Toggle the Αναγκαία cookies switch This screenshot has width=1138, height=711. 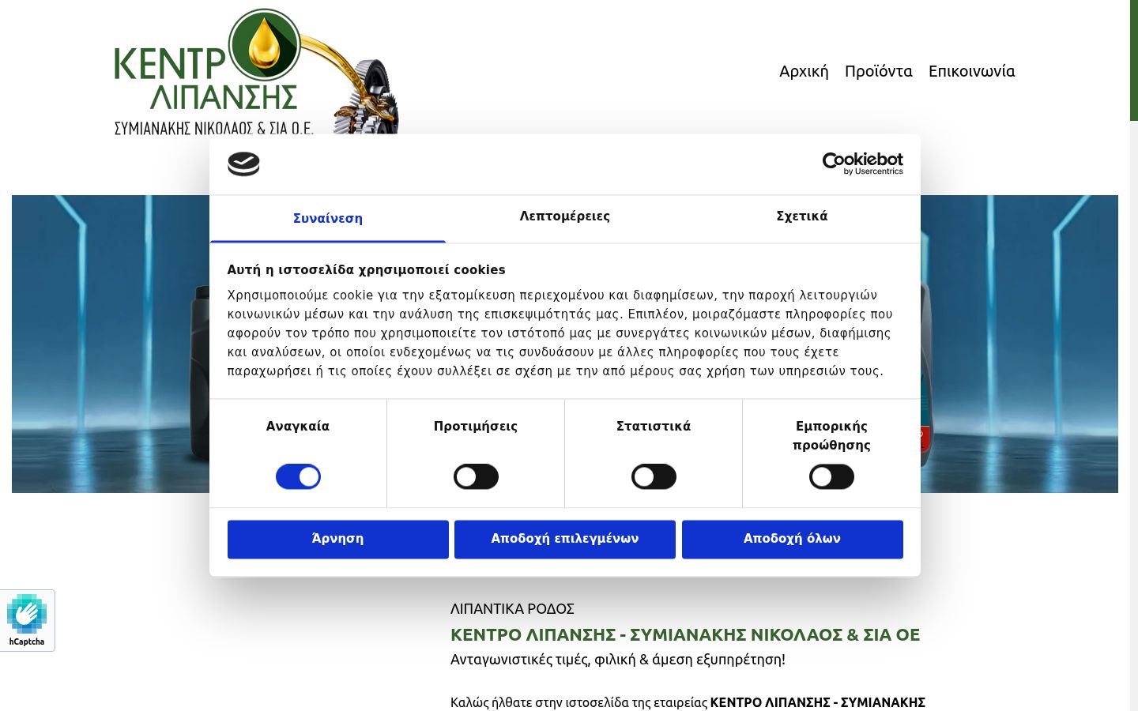tap(298, 476)
